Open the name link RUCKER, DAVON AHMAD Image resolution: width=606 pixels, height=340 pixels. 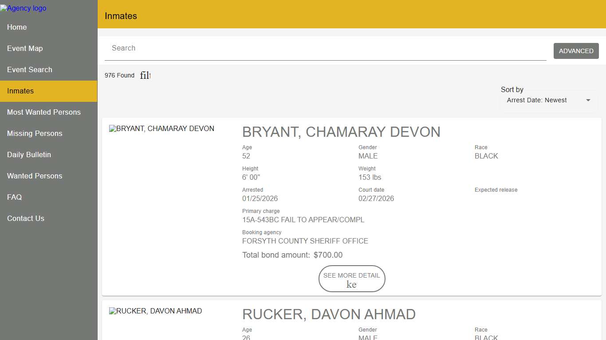328,314
